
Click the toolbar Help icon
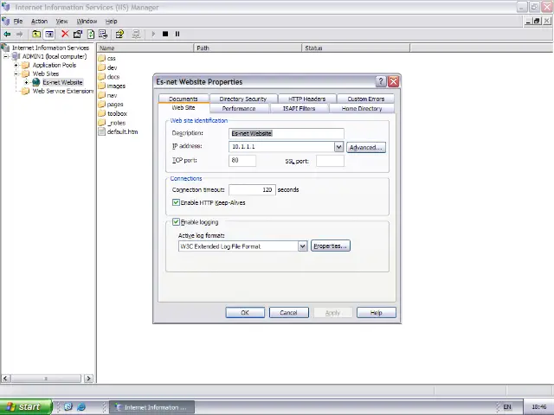[119, 34]
